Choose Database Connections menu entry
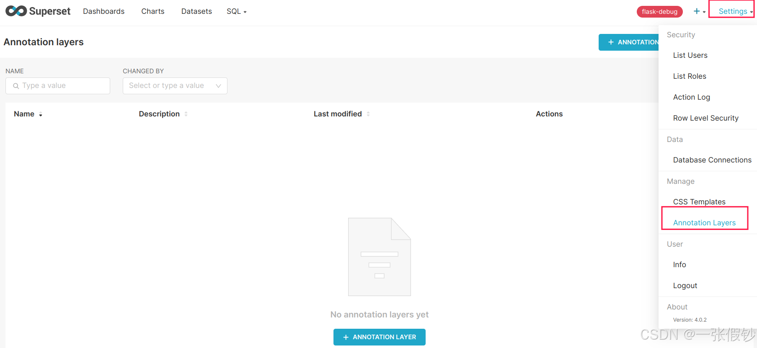Image resolution: width=757 pixels, height=348 pixels. pos(712,160)
